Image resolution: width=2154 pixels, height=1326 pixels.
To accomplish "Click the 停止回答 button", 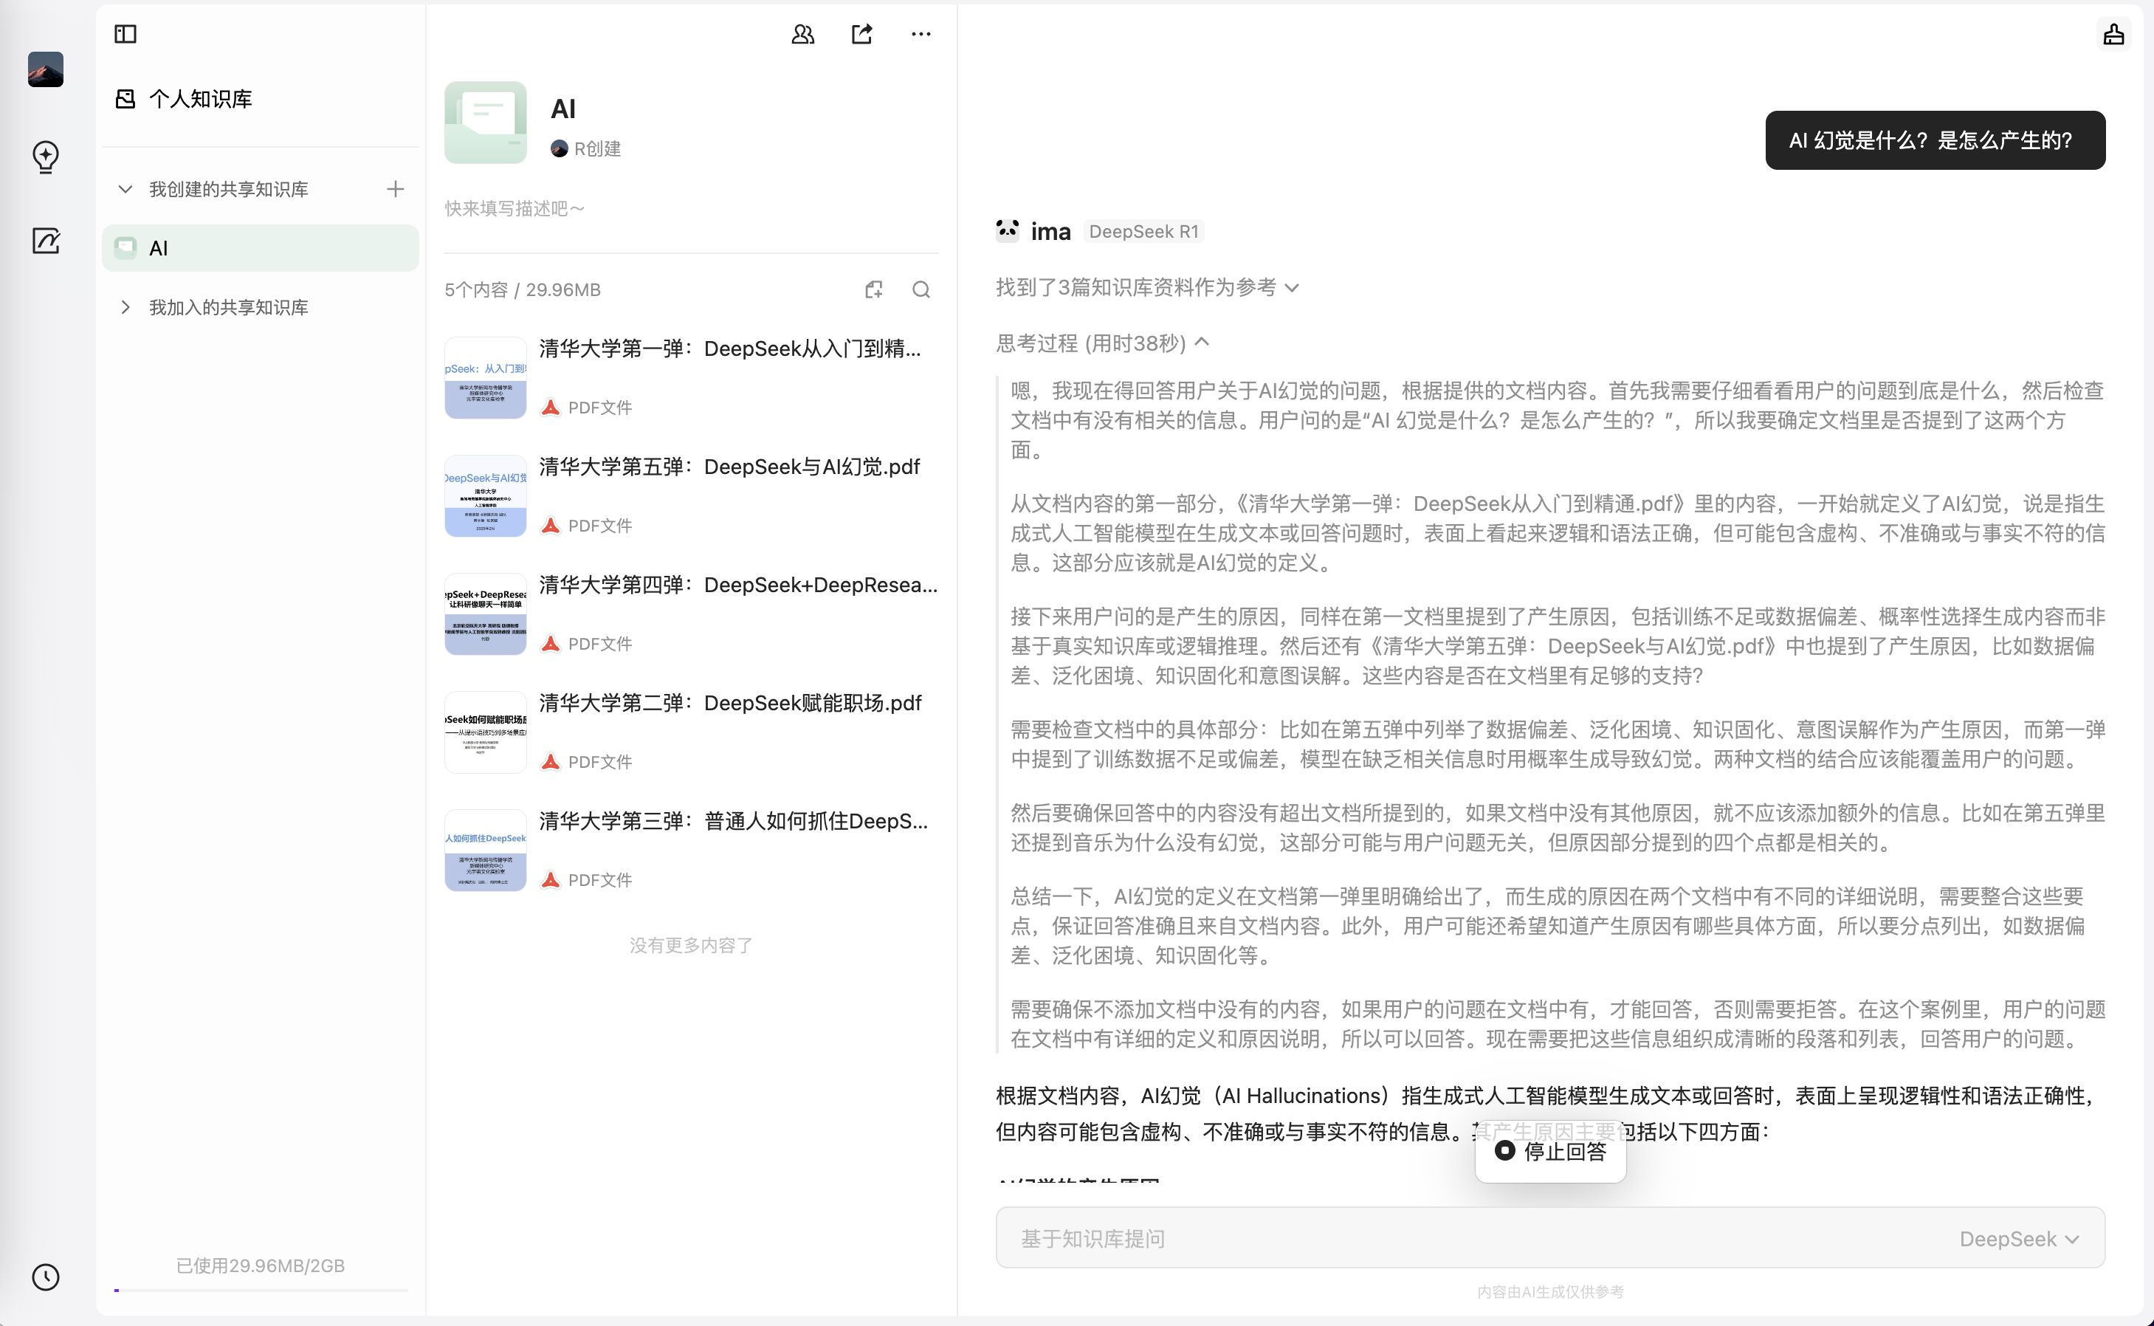I will tap(1550, 1152).
